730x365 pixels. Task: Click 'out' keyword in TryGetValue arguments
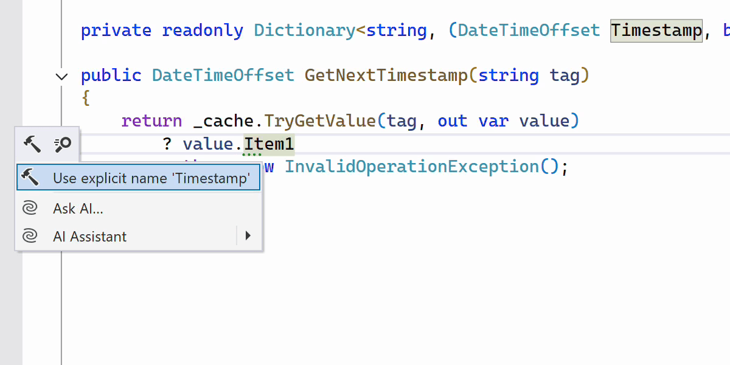coord(453,121)
